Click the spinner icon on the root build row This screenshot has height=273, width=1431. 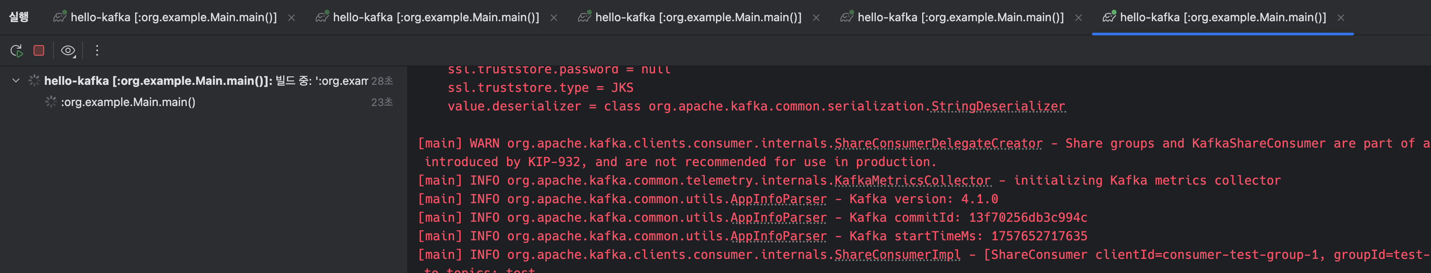tap(34, 81)
